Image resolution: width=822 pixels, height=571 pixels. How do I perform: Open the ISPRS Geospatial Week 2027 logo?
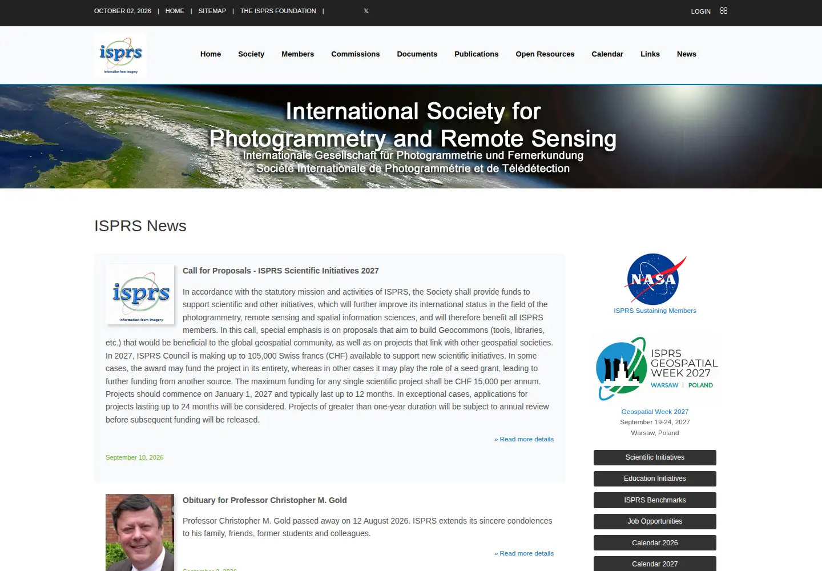[655, 369]
